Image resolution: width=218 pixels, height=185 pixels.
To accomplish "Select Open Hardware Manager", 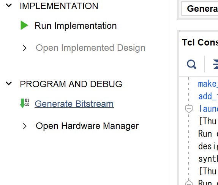I will click(x=87, y=126).
